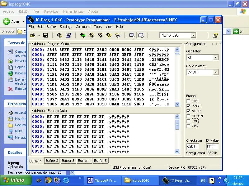Click the Mi PC computer icon in Explorer

pos(11,131)
